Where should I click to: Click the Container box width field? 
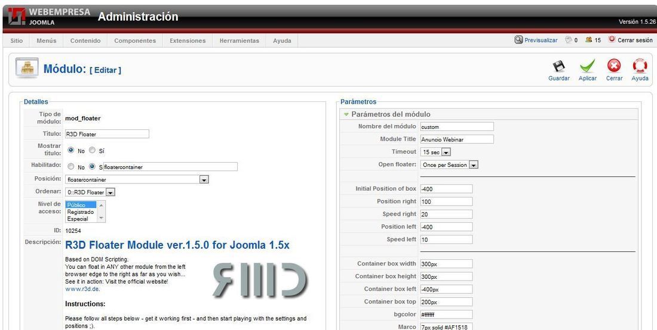click(x=446, y=264)
